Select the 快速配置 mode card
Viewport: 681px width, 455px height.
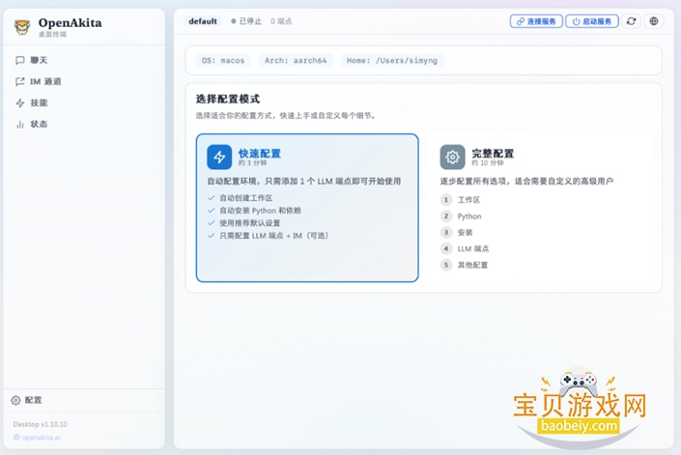tap(307, 208)
